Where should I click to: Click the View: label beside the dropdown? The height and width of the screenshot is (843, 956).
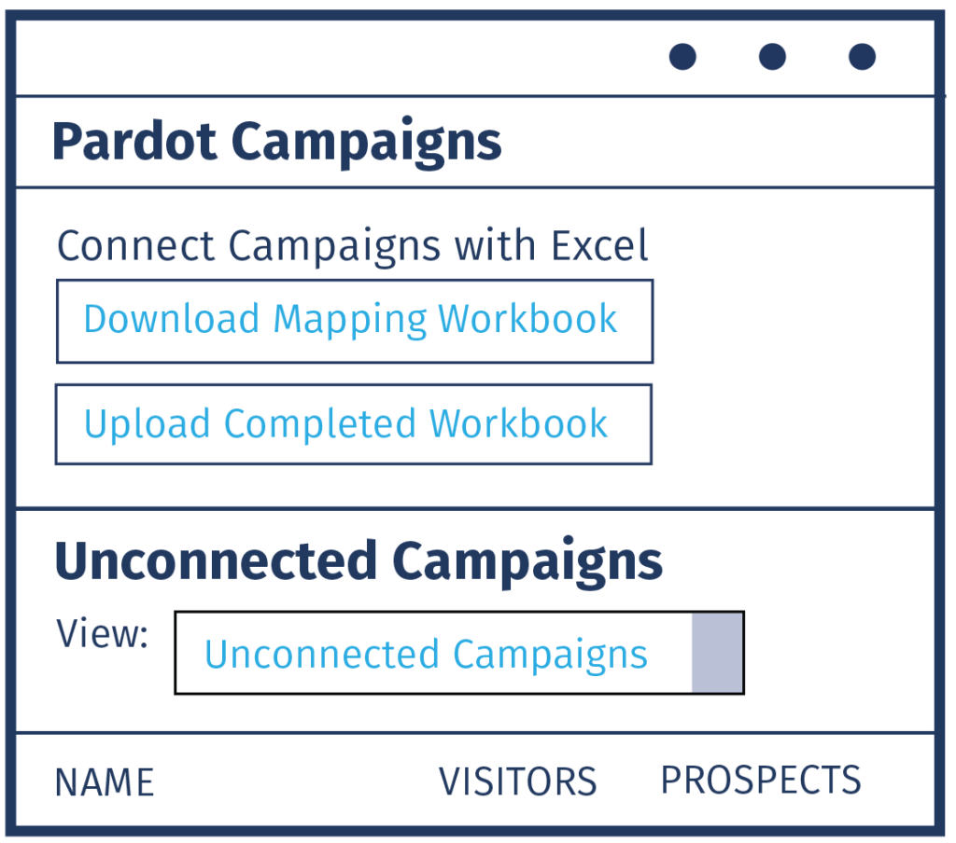click(103, 634)
